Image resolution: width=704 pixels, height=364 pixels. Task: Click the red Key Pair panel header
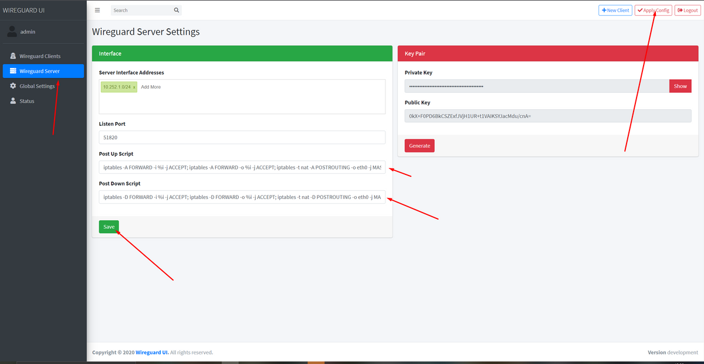pos(548,53)
